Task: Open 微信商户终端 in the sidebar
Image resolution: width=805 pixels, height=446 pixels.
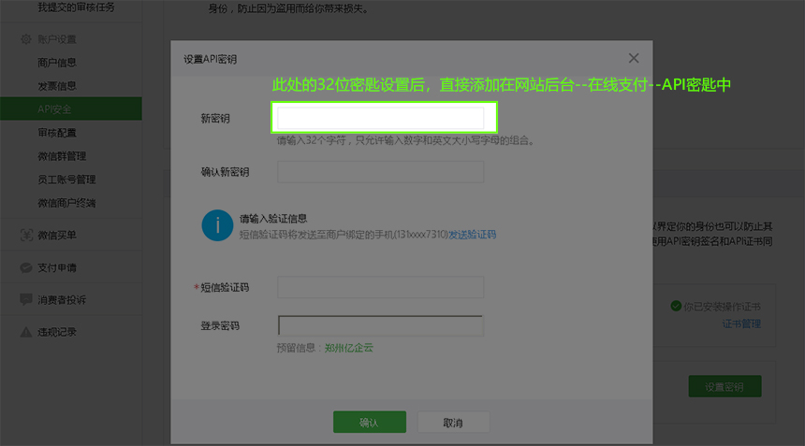Action: click(x=66, y=204)
